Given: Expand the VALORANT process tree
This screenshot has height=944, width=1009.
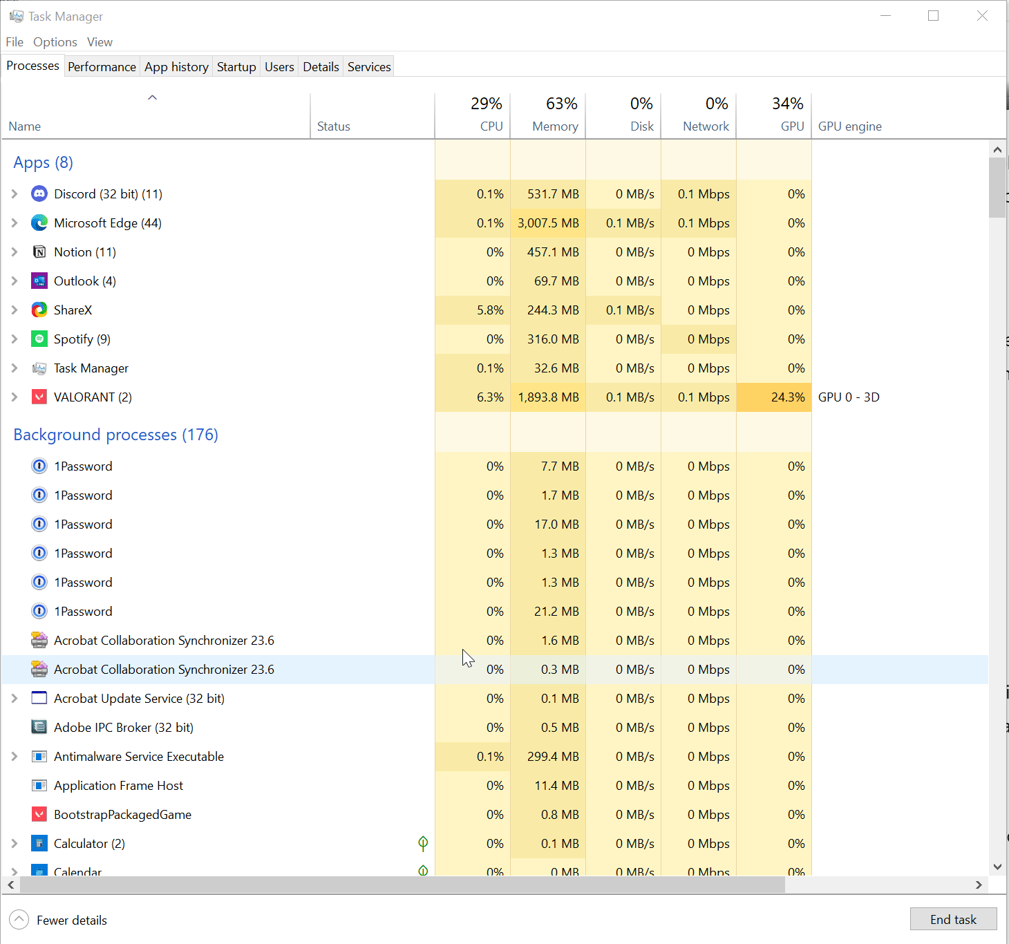Looking at the screenshot, I should [15, 397].
